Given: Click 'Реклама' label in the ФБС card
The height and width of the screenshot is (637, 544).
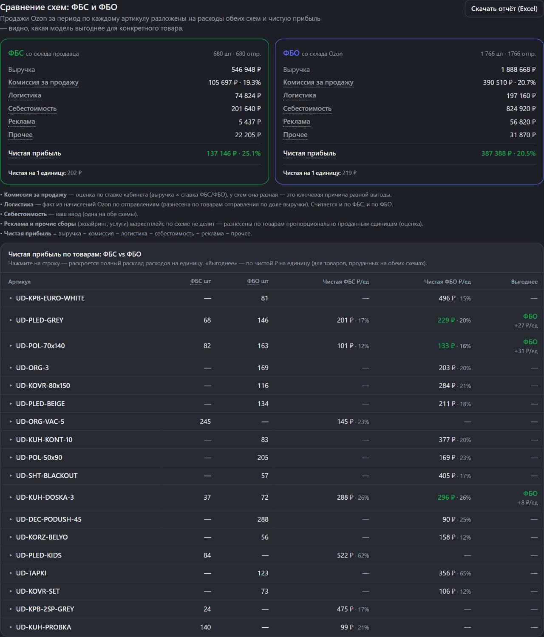Looking at the screenshot, I should [x=22, y=122].
